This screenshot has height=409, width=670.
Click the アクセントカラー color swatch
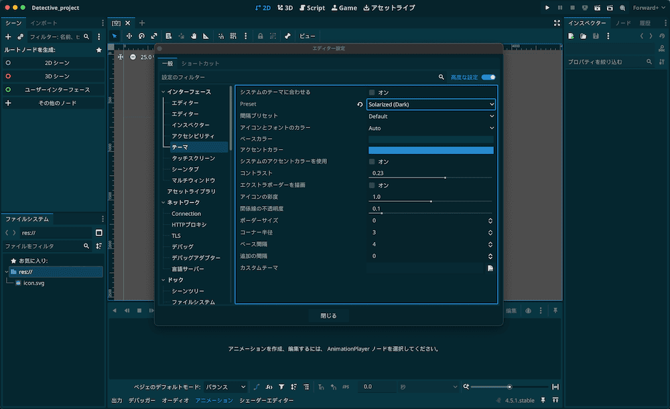431,150
